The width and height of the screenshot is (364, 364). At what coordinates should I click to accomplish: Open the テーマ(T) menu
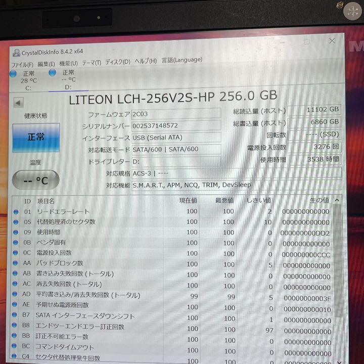pyautogui.click(x=92, y=63)
